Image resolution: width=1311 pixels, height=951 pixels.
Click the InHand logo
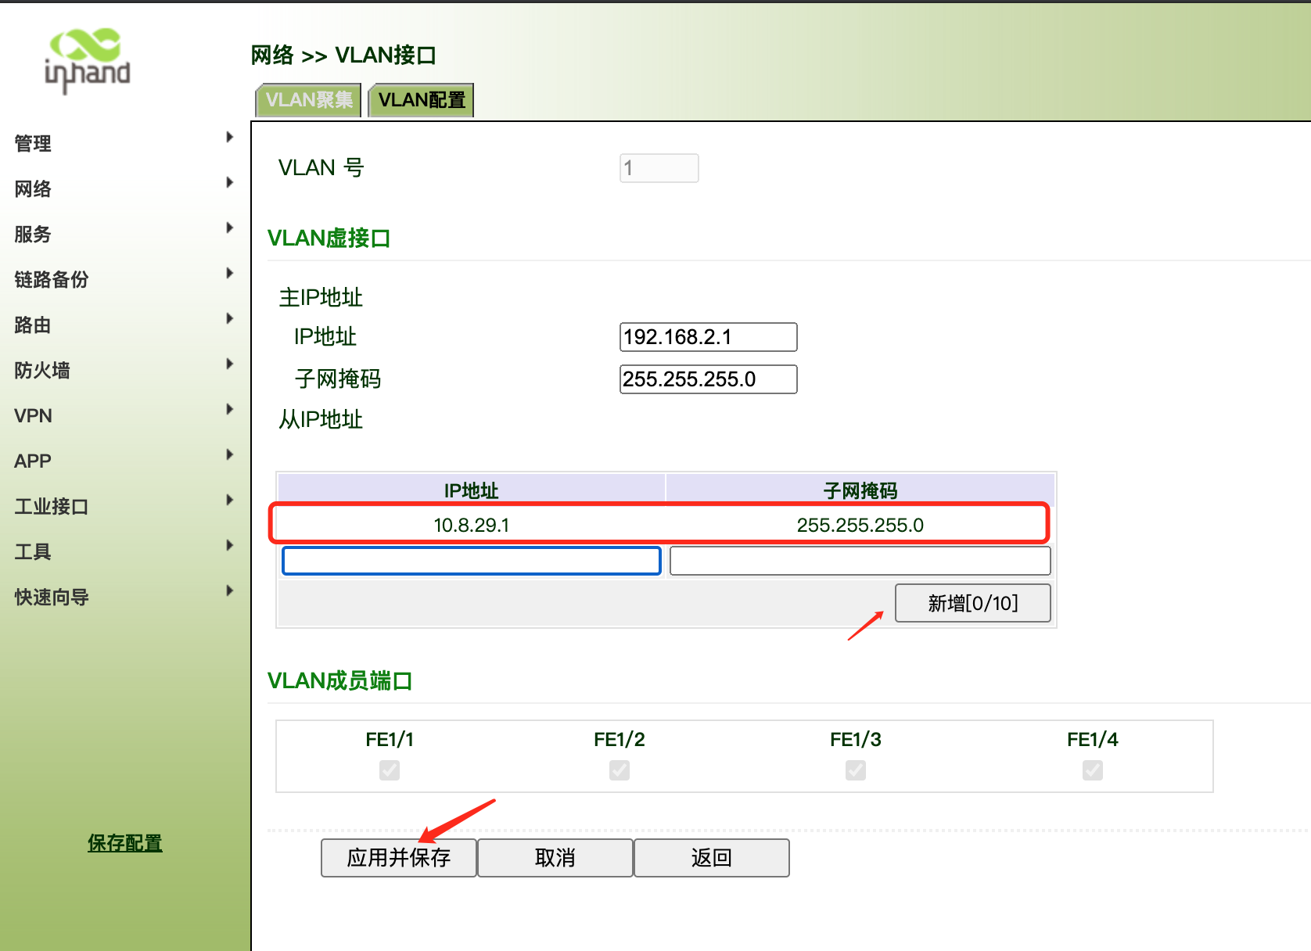coord(87,60)
